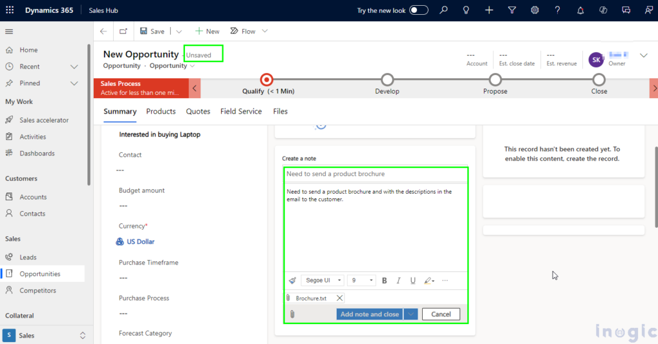Open Add note and close dropdown arrow
The height and width of the screenshot is (344, 658).
411,314
